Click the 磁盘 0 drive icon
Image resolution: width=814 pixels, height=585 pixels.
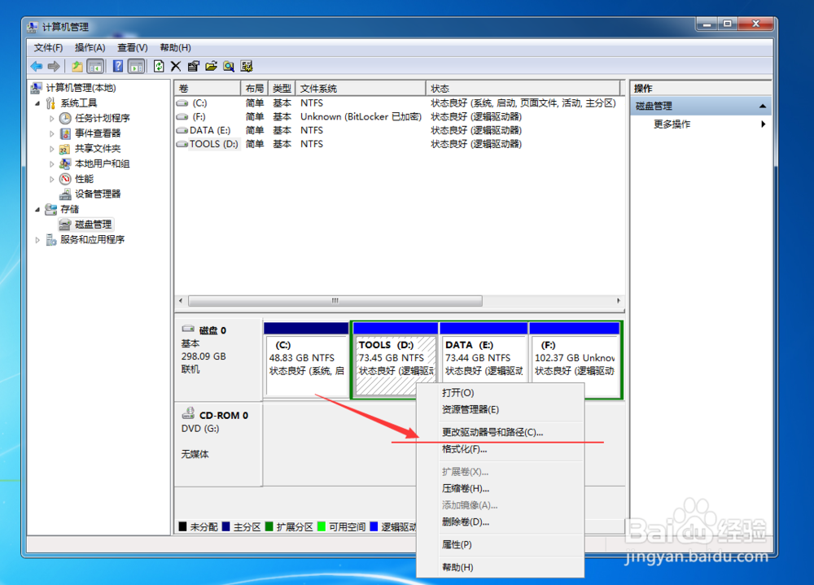[188, 329]
